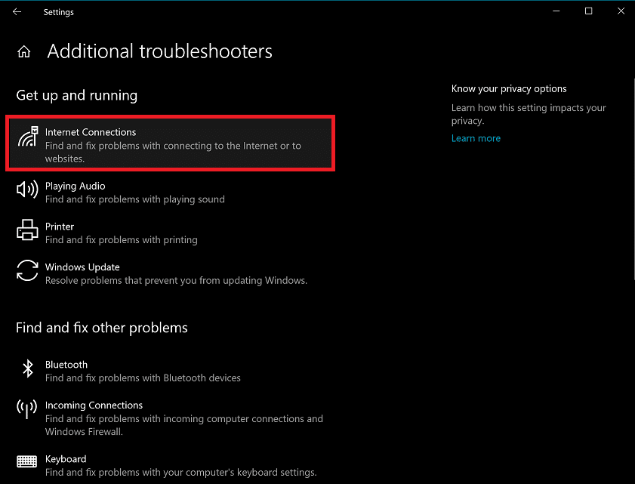
Task: Minimize the Settings window
Action: click(556, 11)
